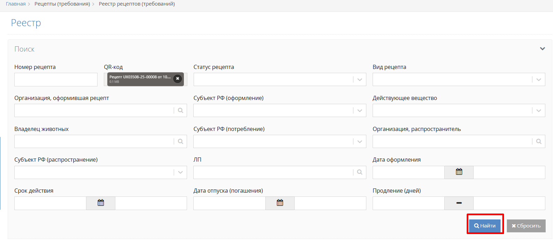Click the Номер рецепта input field

pos(56,80)
